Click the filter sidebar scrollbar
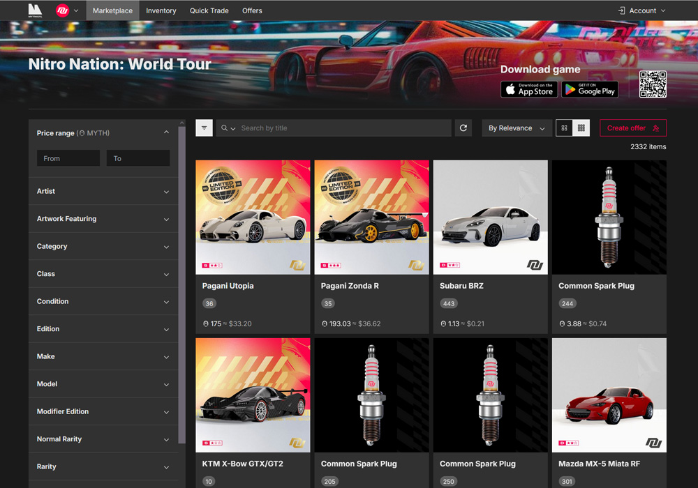This screenshot has height=488, width=698. point(181,284)
